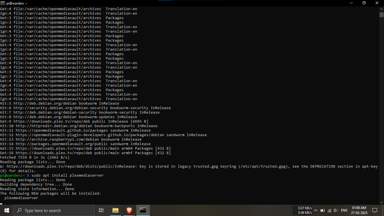
Task: Click the terminal vertical scrollbar thumb
Action: pos(381,15)
